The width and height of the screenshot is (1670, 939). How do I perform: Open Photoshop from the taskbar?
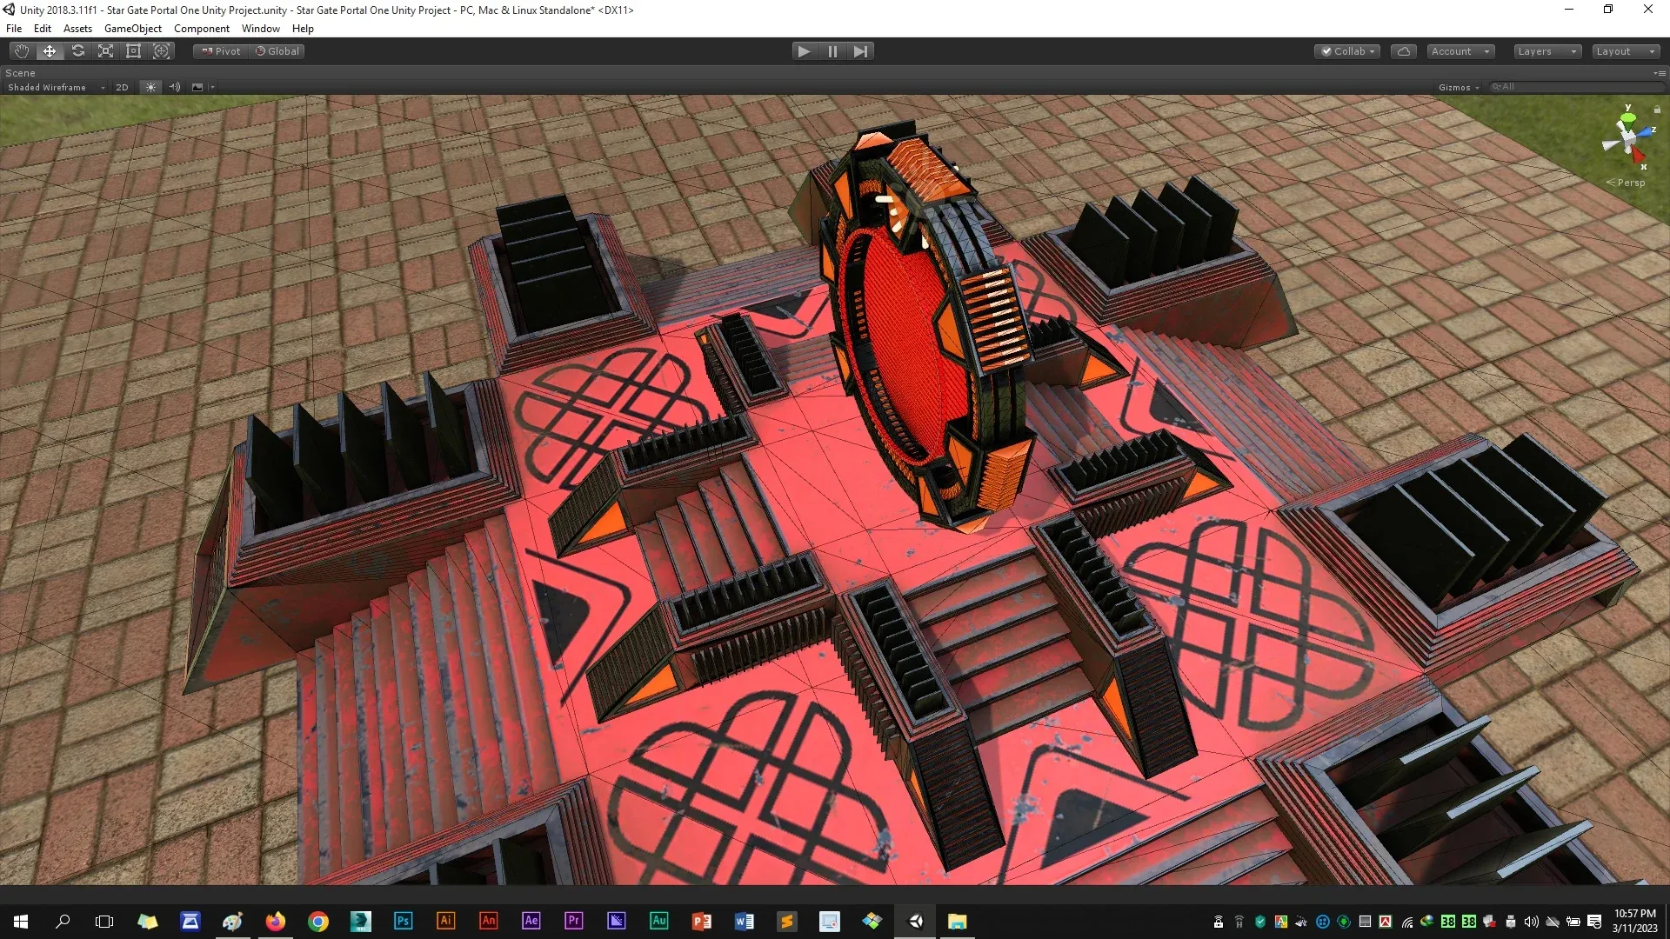(x=403, y=921)
